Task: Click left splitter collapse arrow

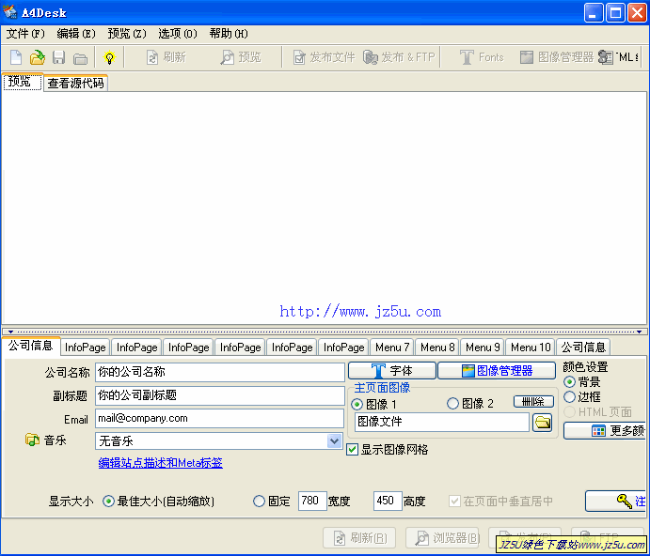Action: point(10,332)
